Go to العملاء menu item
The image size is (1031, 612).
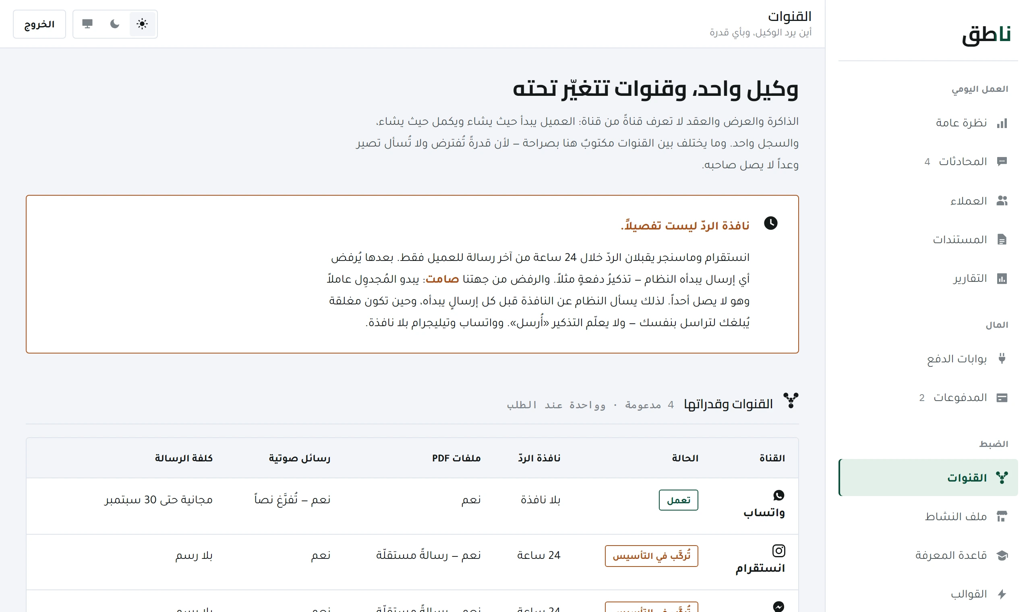tap(928, 201)
